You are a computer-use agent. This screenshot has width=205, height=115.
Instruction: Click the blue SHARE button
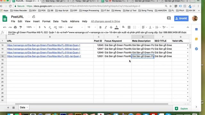point(181,19)
